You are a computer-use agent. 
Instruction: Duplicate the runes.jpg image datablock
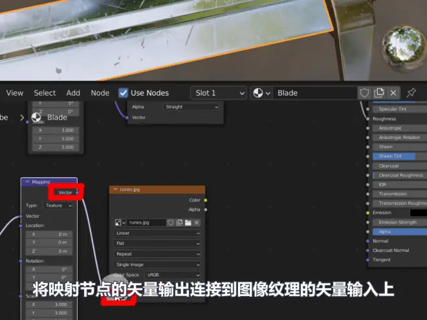pyautogui.click(x=179, y=222)
